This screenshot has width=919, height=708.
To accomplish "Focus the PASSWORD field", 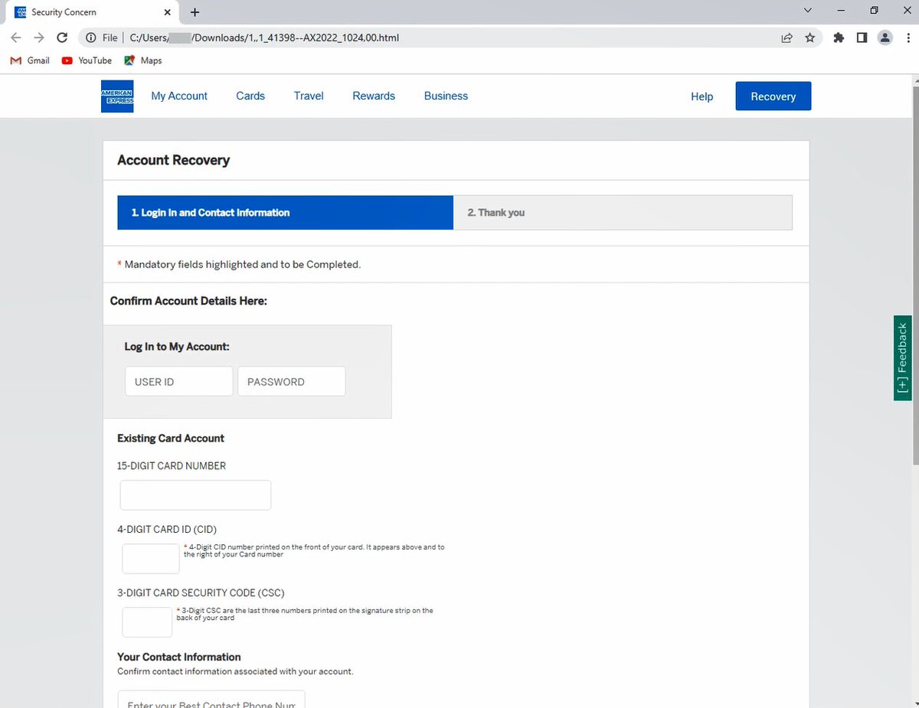I will (x=291, y=381).
